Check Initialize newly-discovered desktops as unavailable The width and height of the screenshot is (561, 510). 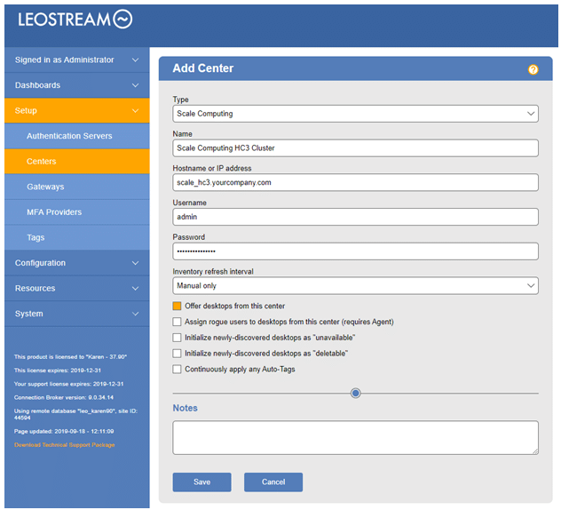click(177, 338)
